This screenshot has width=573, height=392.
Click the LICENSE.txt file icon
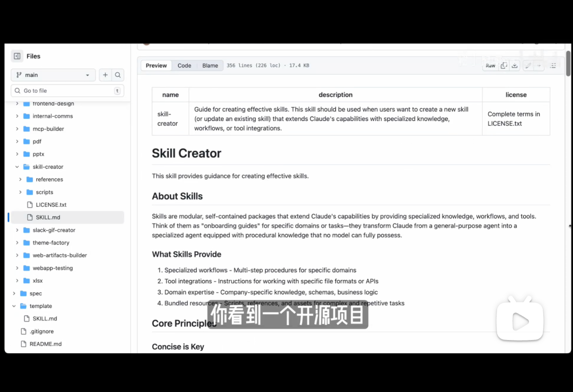[x=30, y=205]
